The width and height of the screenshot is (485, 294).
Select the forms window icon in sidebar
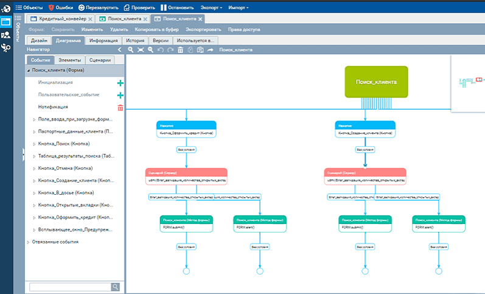coord(6,22)
